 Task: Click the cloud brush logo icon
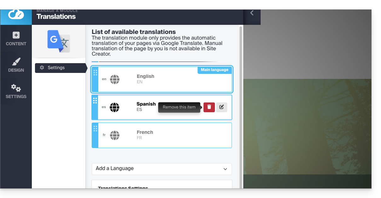pyautogui.click(x=16, y=14)
